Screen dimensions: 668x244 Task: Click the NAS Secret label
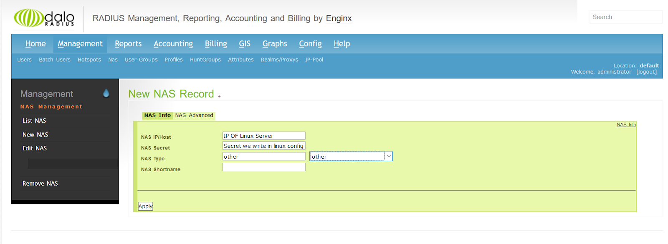pyautogui.click(x=155, y=148)
